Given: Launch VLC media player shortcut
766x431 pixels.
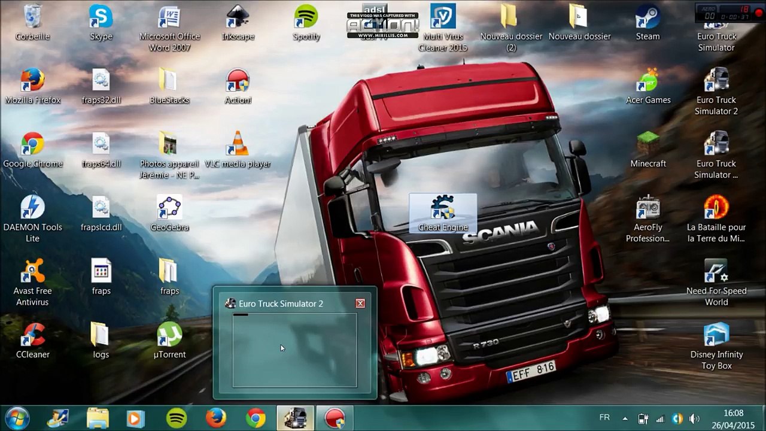Looking at the screenshot, I should click(238, 150).
